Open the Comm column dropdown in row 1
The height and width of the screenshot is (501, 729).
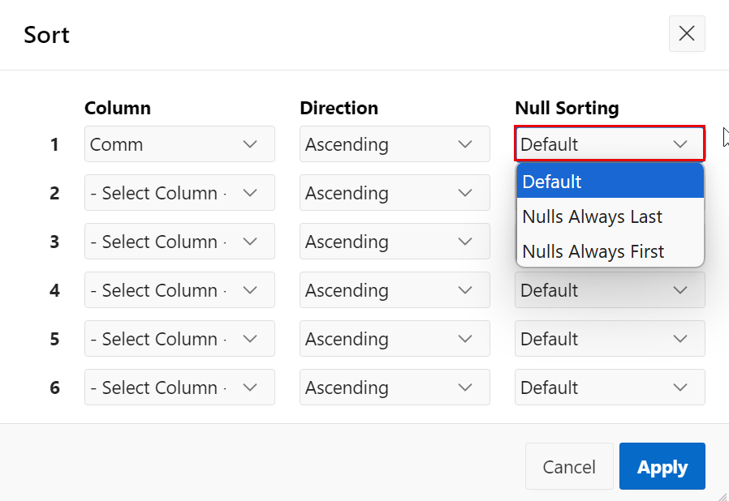coord(179,144)
